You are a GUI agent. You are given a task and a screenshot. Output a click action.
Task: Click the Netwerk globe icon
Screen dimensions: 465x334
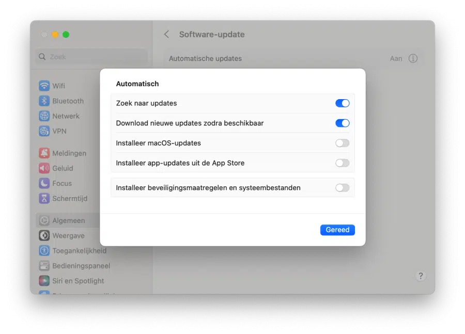click(x=44, y=116)
